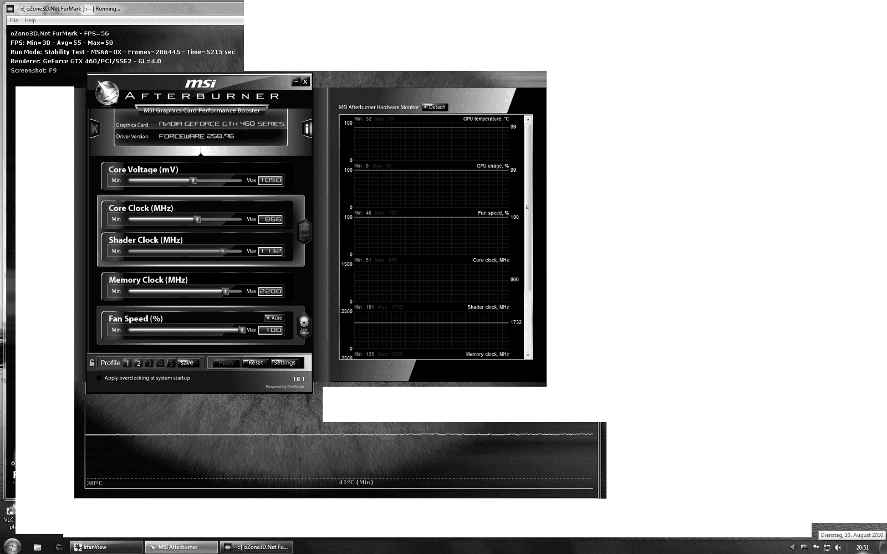Open Windows Explorer from the taskbar
887x554 pixels.
[x=37, y=547]
